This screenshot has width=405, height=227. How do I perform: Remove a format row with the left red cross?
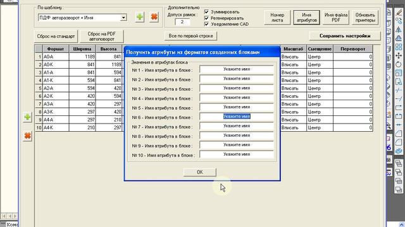27,136
